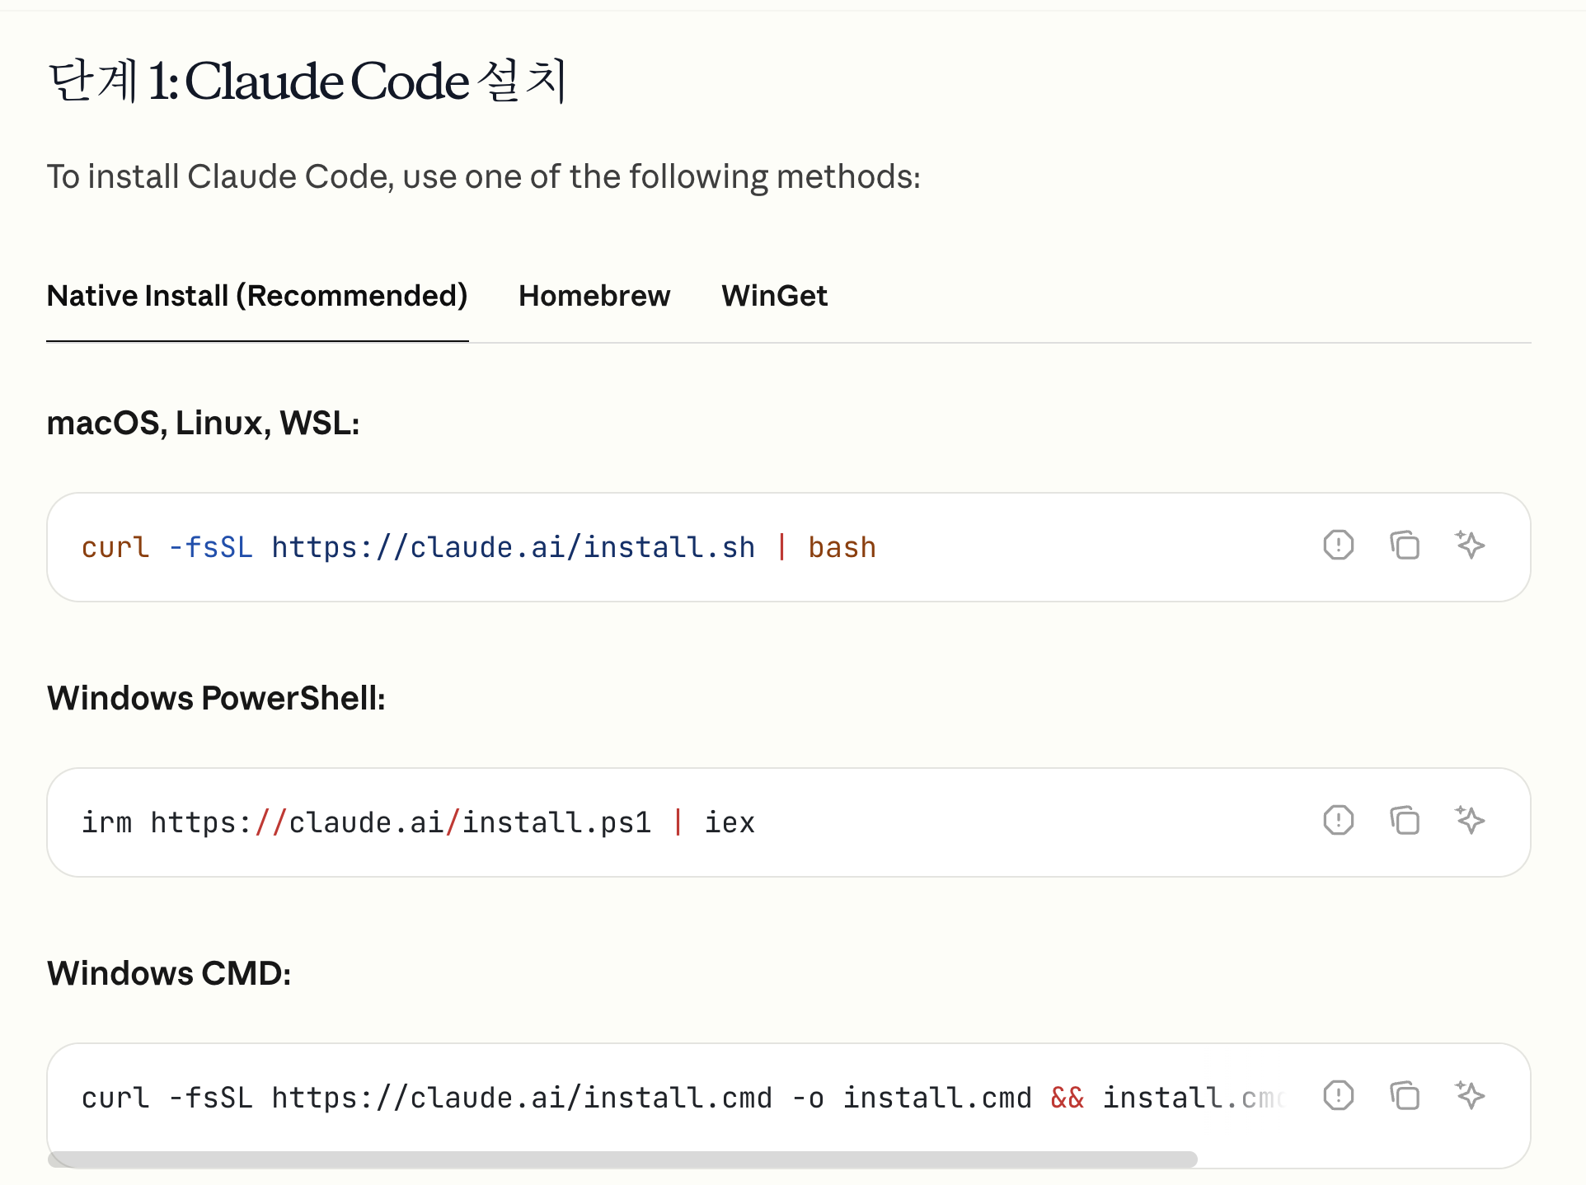This screenshot has width=1586, height=1185.
Task: Ask AI about the Windows CMD command
Action: tap(1470, 1096)
